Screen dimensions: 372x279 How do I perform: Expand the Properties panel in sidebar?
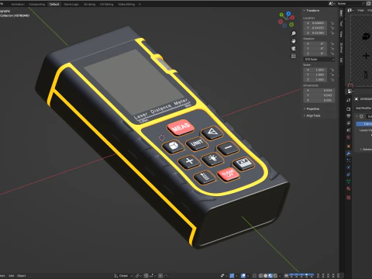(x=312, y=108)
